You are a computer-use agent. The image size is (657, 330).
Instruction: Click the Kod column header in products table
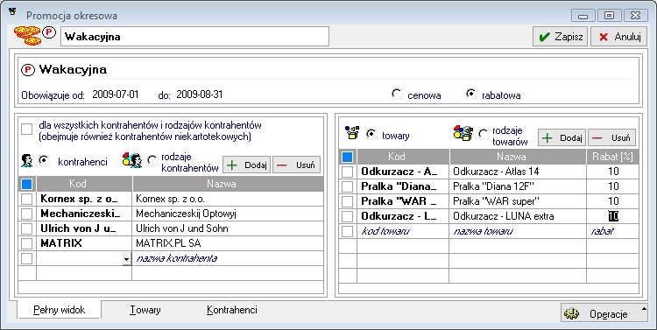coord(403,157)
